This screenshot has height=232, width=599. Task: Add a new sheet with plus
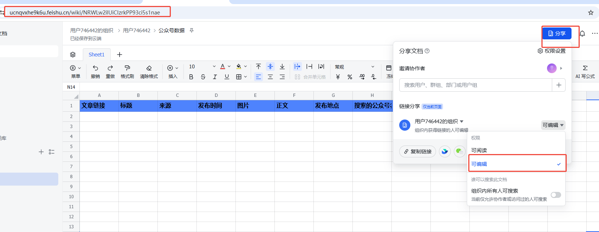pyautogui.click(x=120, y=55)
